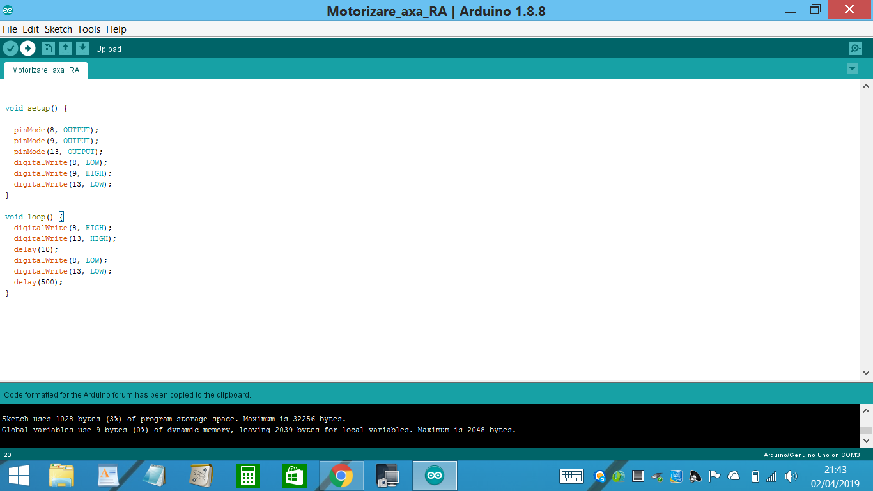Open the scroll-shaped taskbar icon
The image size is (873, 491).
pos(201,476)
